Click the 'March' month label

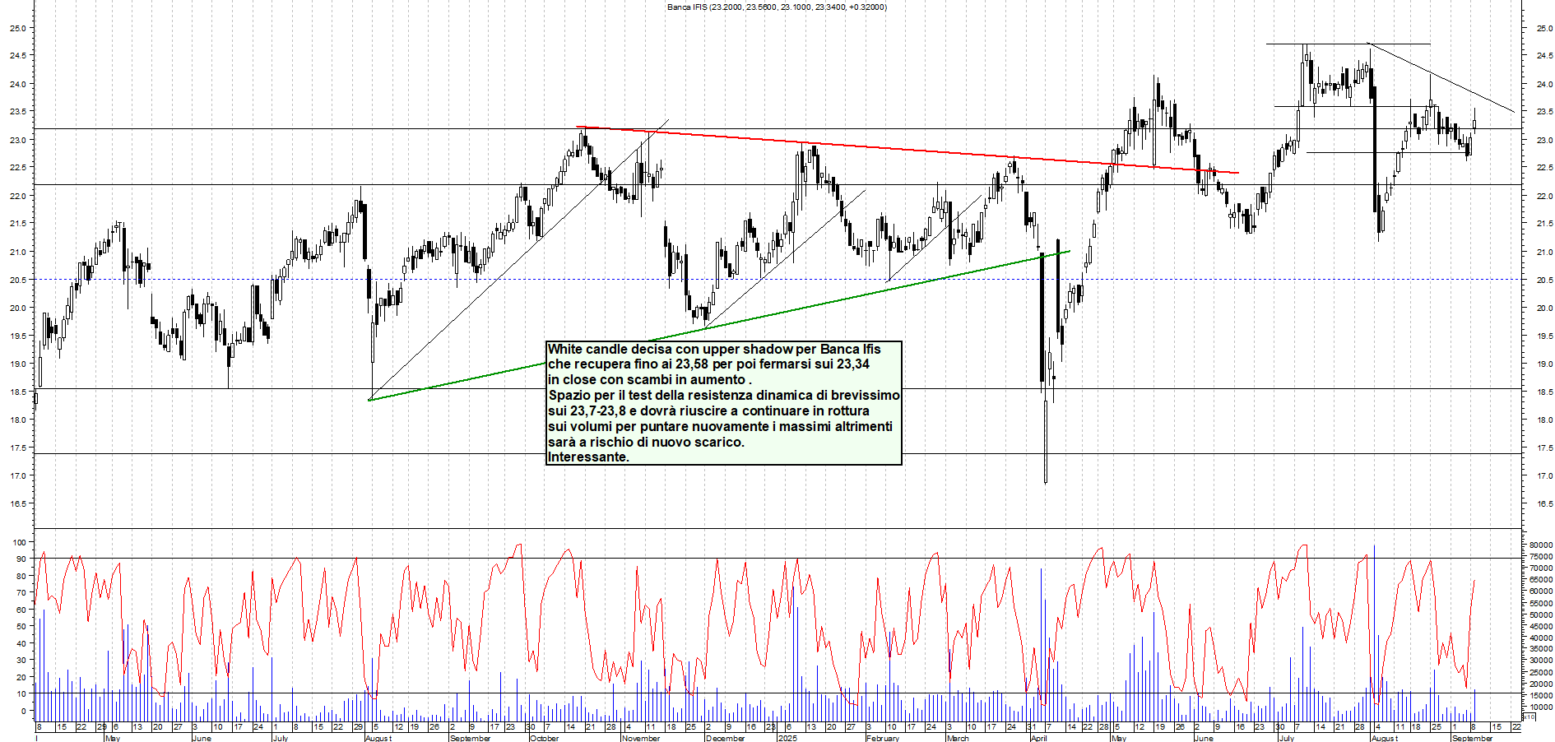(x=958, y=738)
